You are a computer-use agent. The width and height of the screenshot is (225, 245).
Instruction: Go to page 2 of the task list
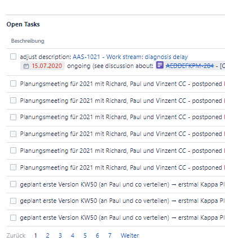point(47,235)
